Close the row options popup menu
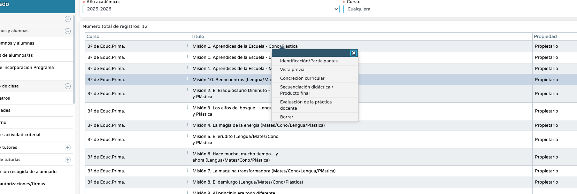 353,53
